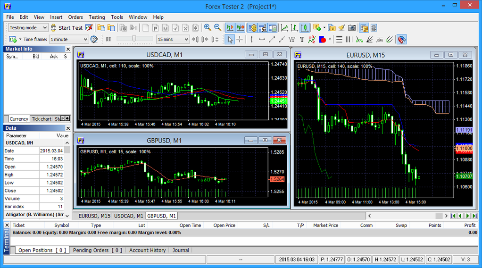Select the vertical line tool

251,39
